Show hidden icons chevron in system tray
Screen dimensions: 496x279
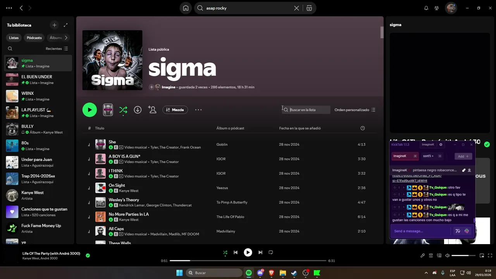click(426, 273)
